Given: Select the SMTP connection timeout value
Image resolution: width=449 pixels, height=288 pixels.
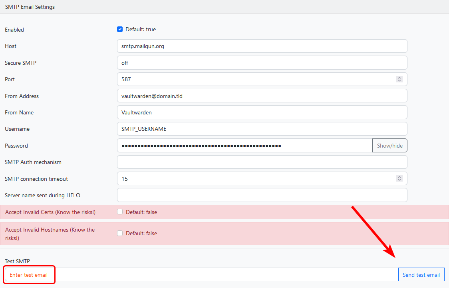Looking at the screenshot, I should pos(256,178).
